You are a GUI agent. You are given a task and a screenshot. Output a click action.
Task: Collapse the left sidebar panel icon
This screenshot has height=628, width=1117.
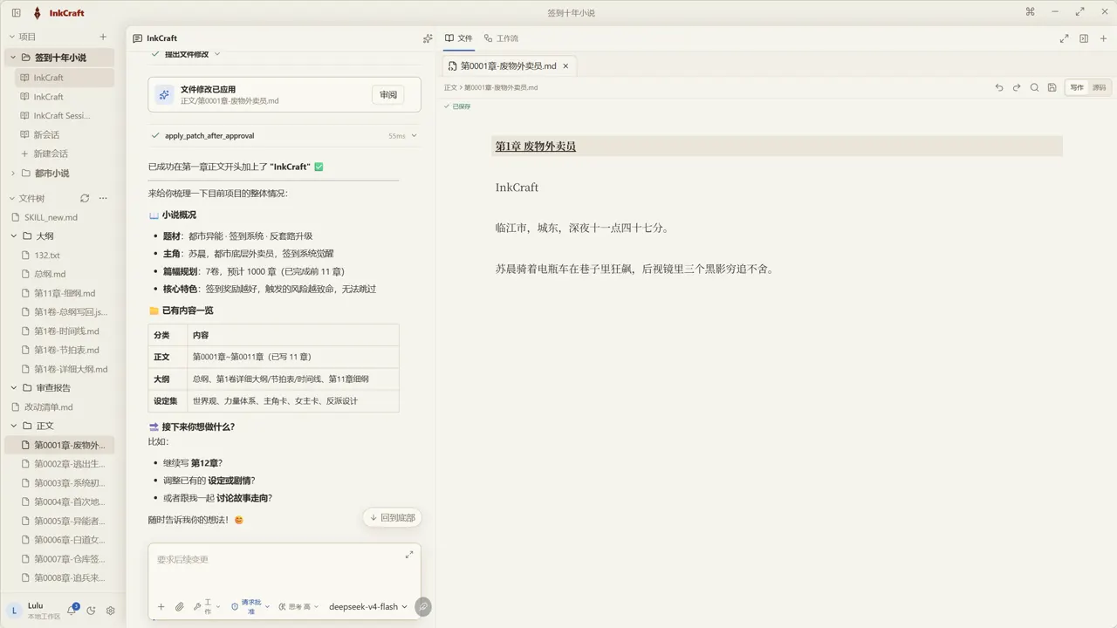pos(16,13)
